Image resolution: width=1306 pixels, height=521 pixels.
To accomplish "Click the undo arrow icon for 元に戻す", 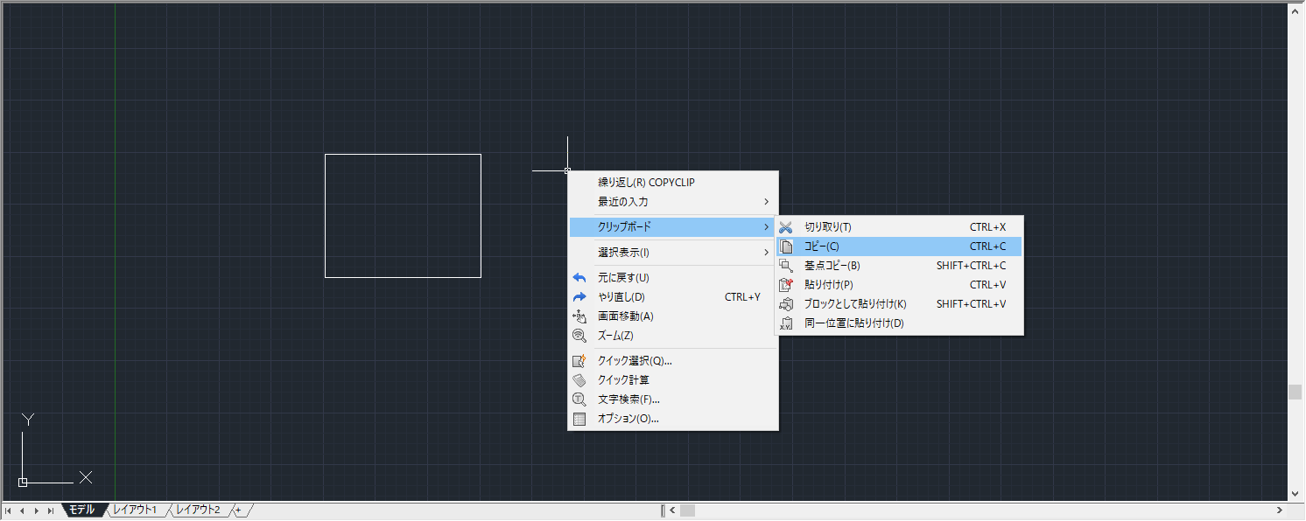I will 579,278.
